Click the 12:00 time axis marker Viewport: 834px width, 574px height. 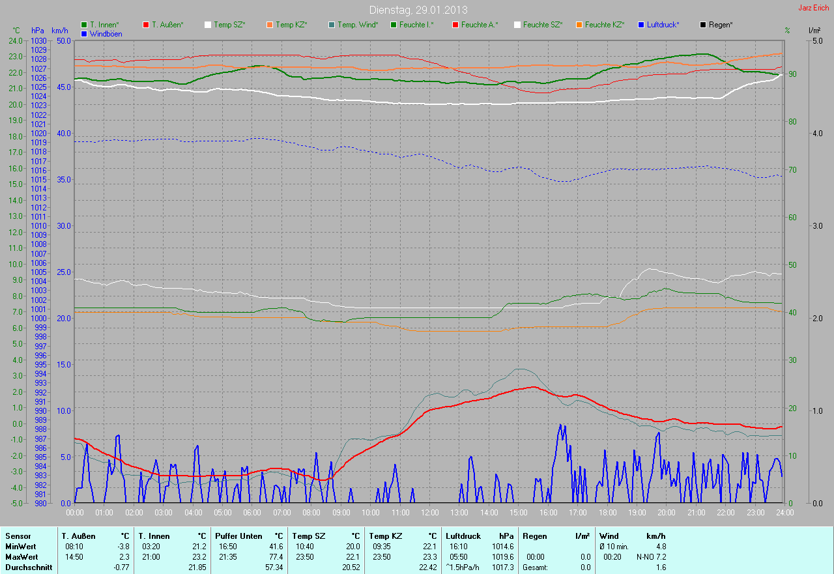[x=430, y=513]
